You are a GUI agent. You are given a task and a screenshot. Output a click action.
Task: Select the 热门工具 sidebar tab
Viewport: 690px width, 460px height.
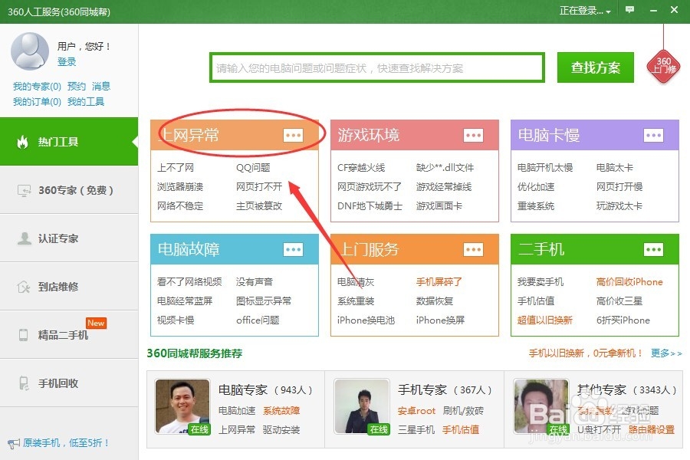[69, 142]
